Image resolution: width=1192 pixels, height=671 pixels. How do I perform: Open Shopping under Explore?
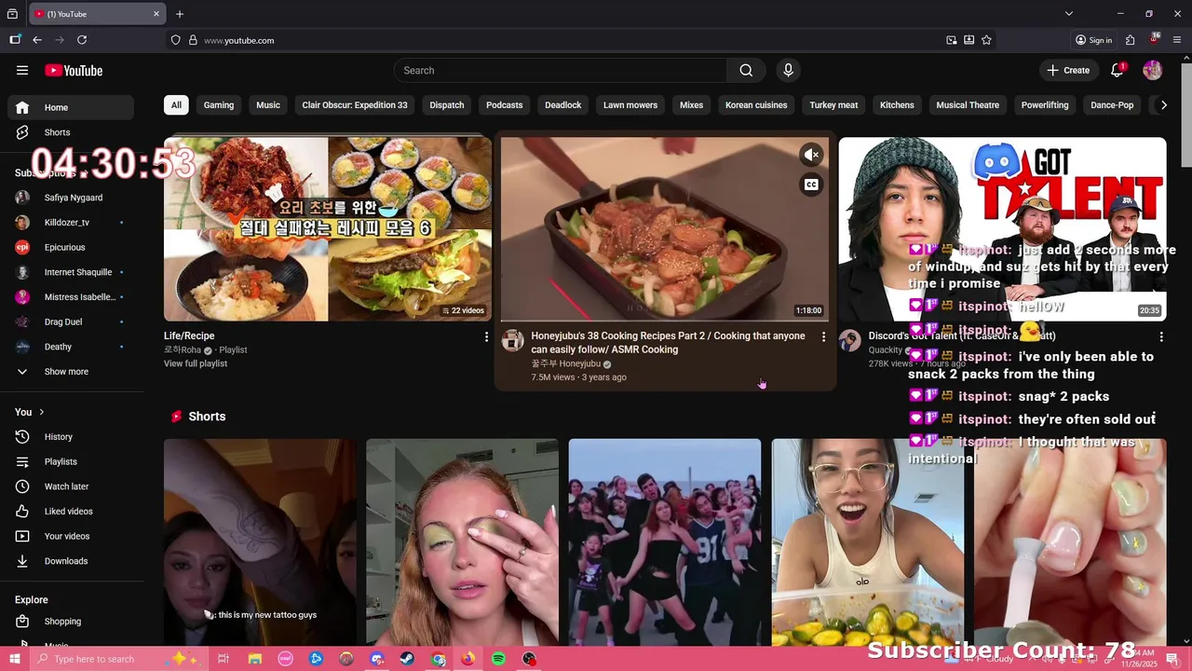point(71,622)
